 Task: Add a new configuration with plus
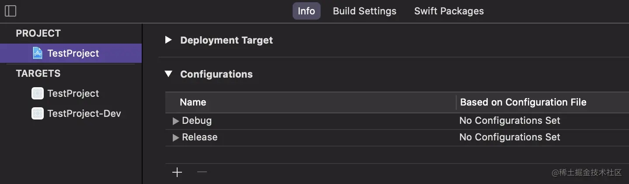coord(177,173)
